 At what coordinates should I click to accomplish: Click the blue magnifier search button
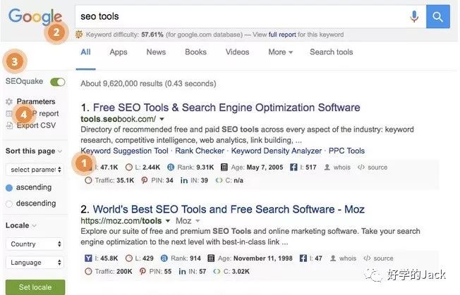(438, 16)
